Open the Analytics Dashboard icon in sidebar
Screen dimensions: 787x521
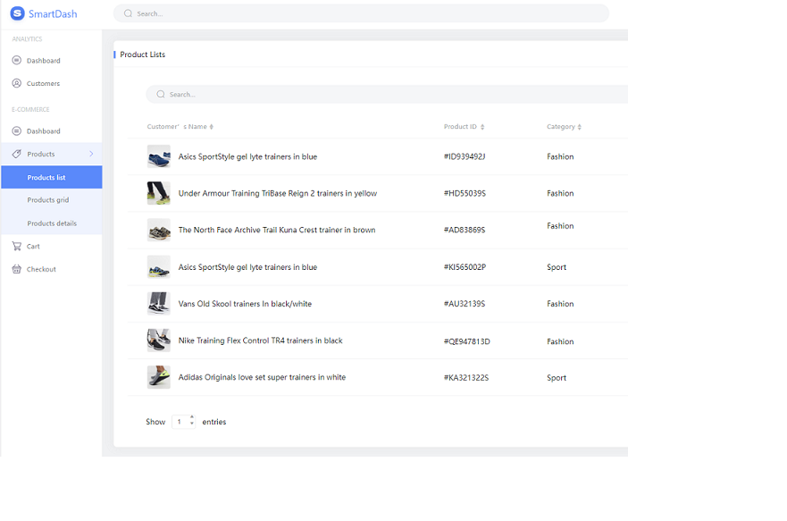coord(16,61)
